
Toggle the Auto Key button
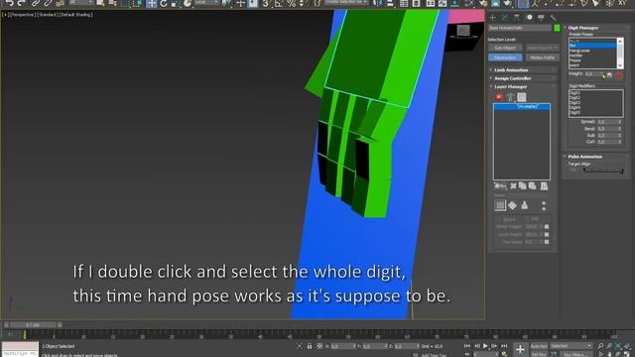point(539,346)
